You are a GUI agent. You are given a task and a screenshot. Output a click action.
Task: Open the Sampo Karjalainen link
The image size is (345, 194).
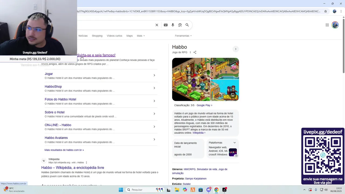196,179
